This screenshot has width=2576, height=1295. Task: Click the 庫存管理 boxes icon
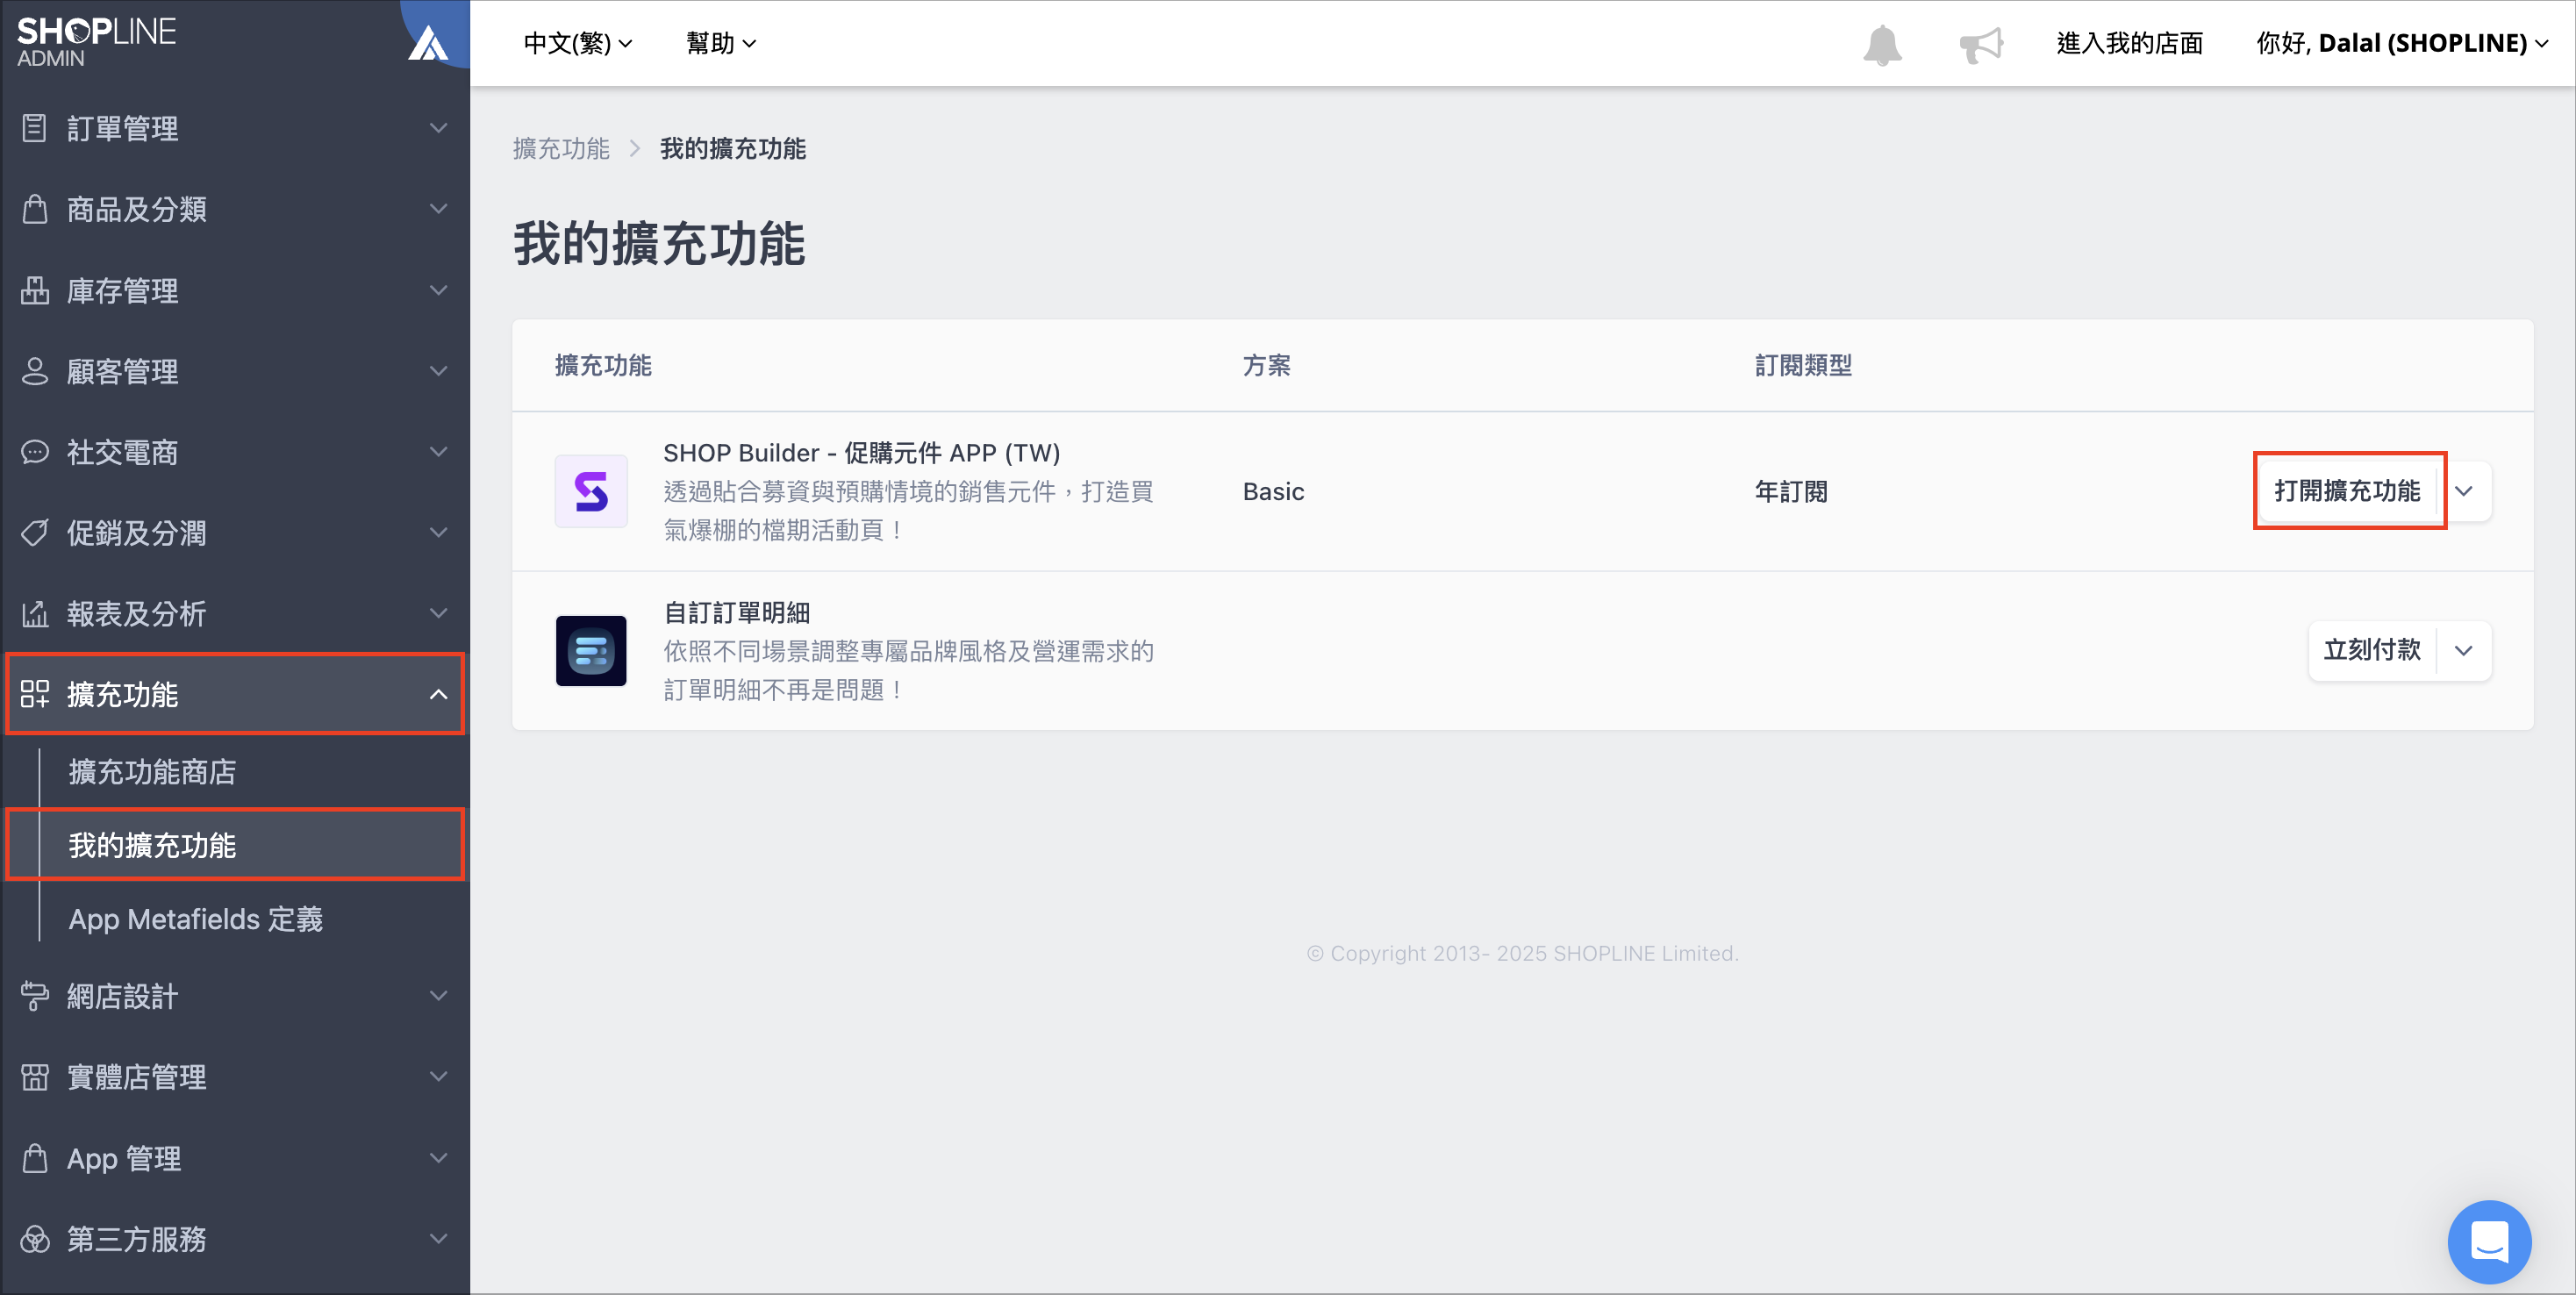[35, 290]
